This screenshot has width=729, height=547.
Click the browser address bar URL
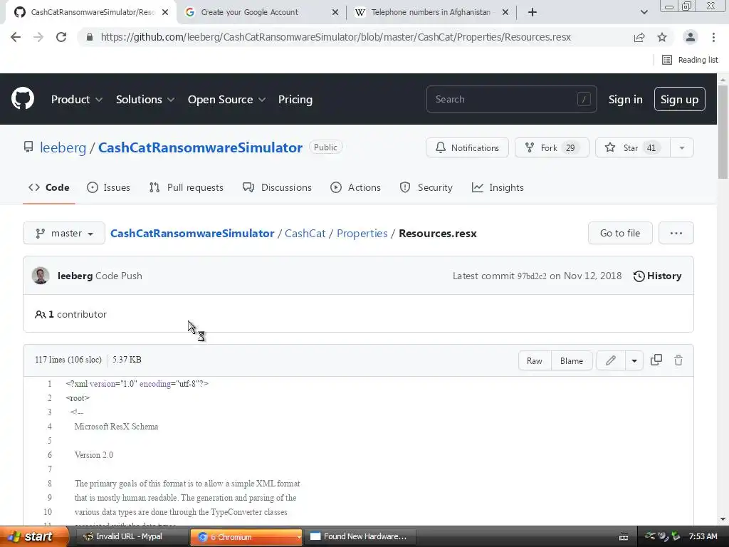tap(336, 37)
